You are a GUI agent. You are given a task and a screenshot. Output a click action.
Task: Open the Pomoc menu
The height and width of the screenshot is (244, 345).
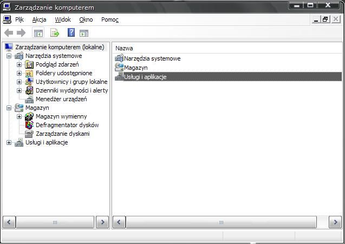coord(109,19)
